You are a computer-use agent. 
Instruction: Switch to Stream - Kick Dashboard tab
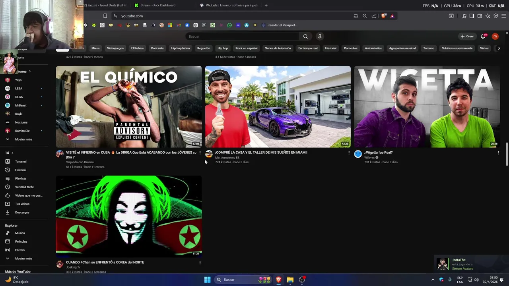(158, 5)
